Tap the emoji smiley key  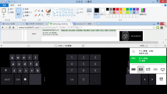click(x=25, y=79)
